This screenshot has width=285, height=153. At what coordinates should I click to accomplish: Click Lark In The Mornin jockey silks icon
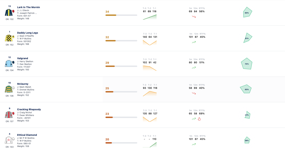tap(10, 12)
